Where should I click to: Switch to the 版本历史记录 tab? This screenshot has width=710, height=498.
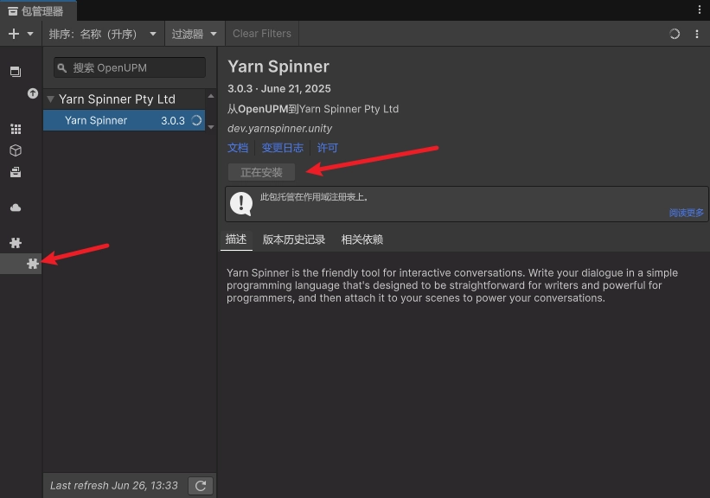294,239
